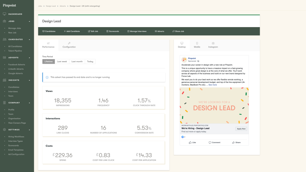
Task: Select the Today time period
Action: tap(90, 61)
